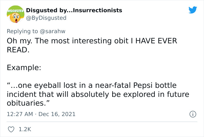Viewport: 204px width, 137px height.
Task: Like the tweet with the heart icon
Action: coord(10,129)
